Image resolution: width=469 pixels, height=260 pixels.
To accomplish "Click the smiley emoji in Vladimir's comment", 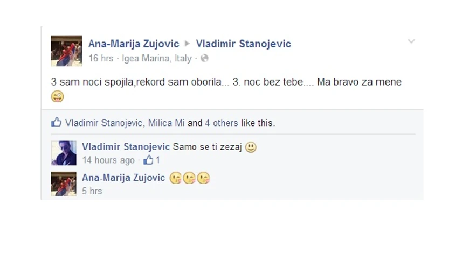I will 251,147.
